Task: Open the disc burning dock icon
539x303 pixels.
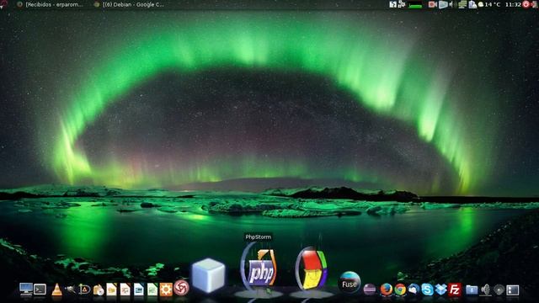Action: (99, 290)
